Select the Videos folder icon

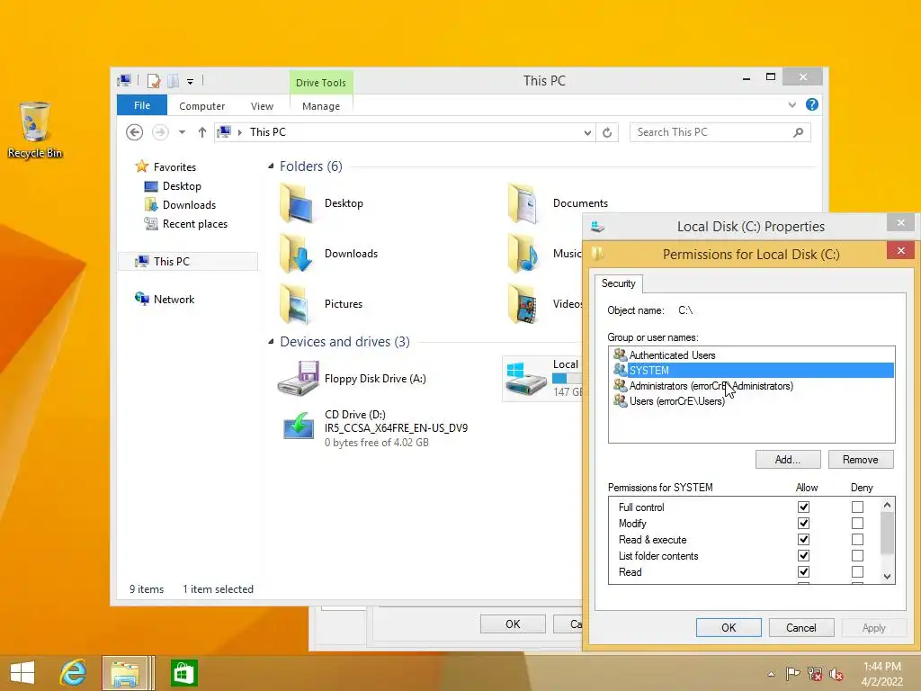(x=524, y=304)
